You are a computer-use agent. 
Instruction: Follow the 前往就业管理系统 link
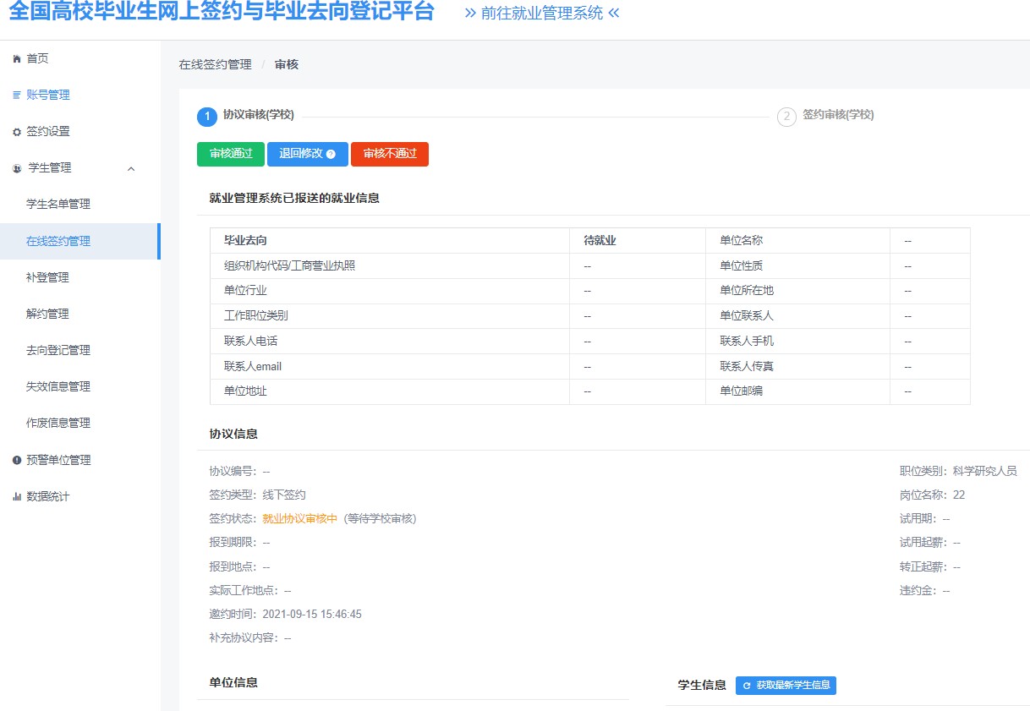tap(541, 13)
